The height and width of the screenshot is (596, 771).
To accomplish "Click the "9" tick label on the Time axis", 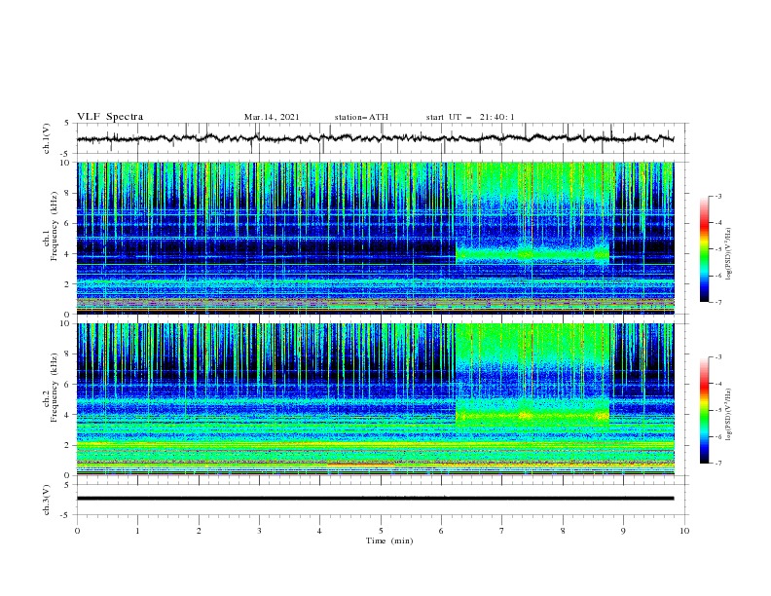I will pyautogui.click(x=623, y=531).
